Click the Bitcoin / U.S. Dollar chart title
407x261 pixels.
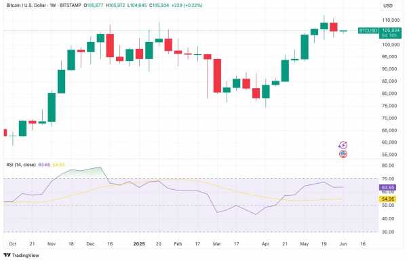26,5
